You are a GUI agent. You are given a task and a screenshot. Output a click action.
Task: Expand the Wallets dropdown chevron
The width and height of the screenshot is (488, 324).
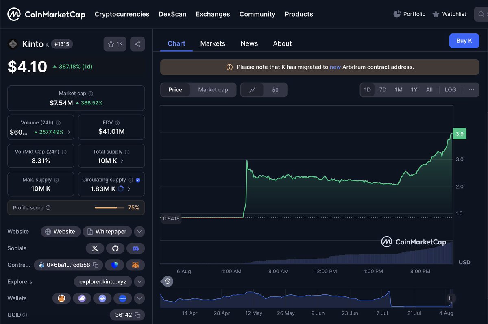coord(139,298)
